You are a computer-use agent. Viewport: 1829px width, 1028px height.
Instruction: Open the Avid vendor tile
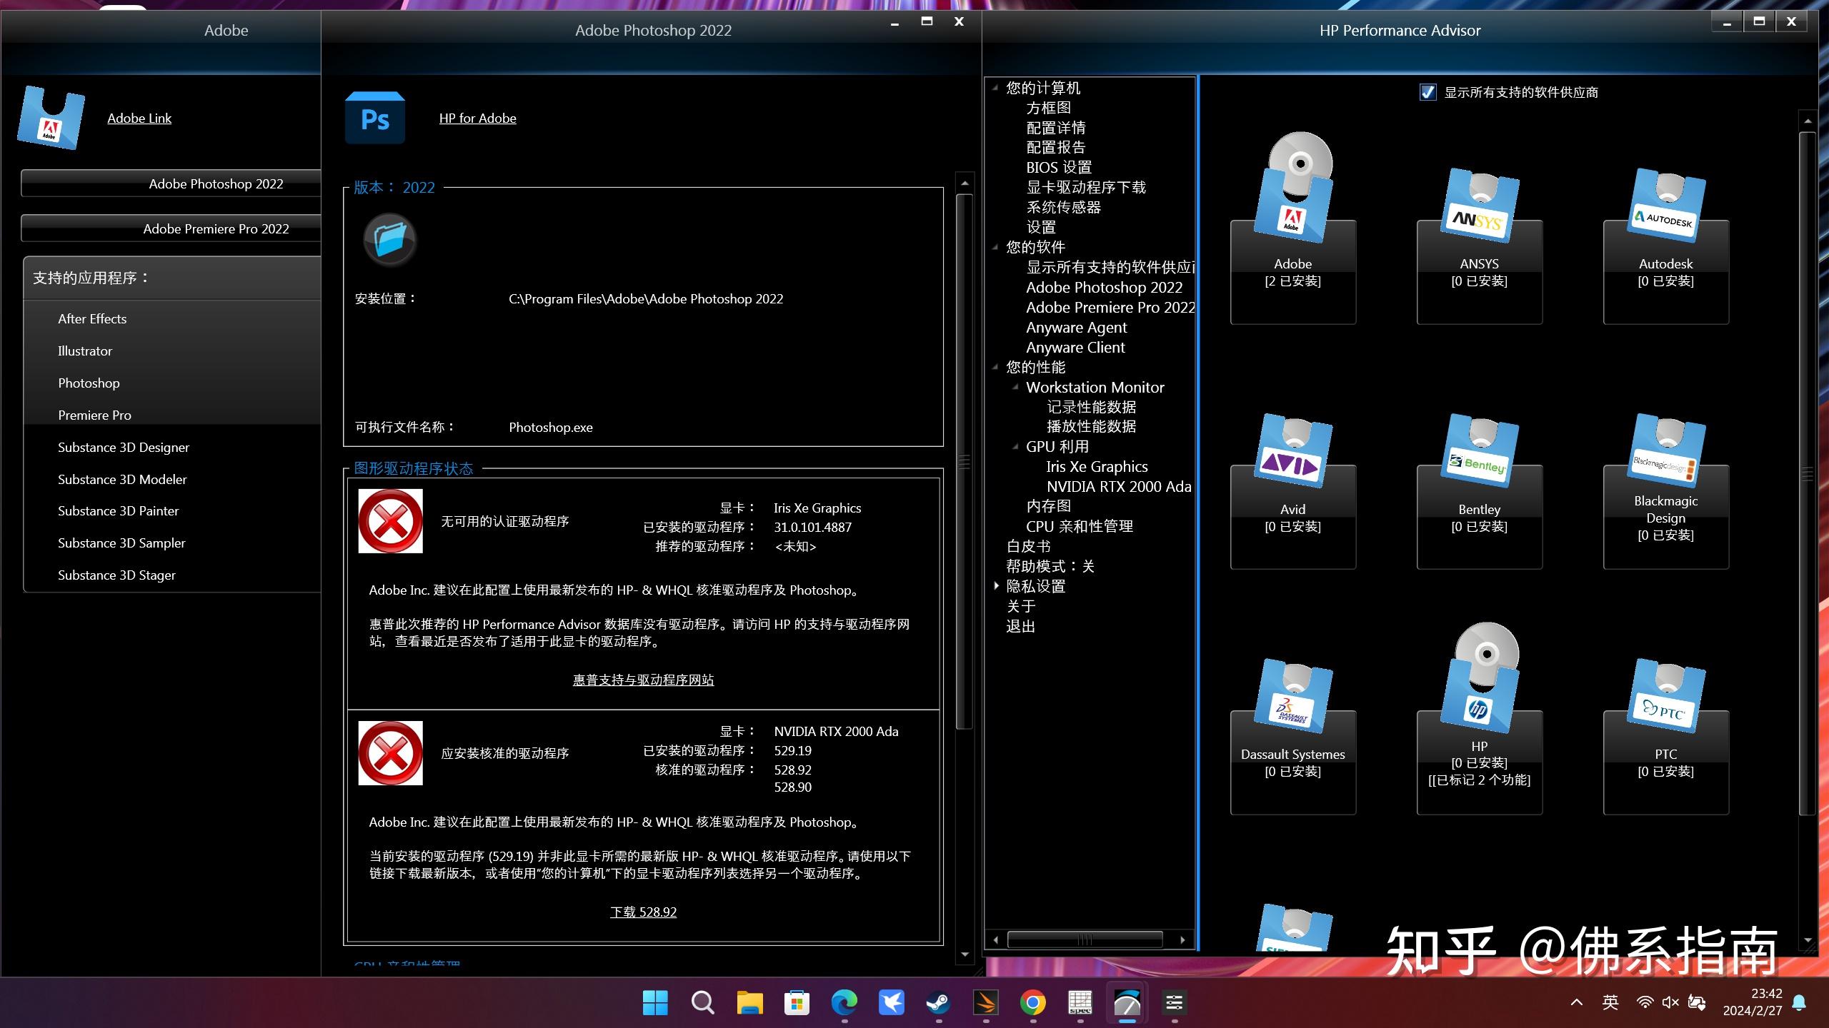pyautogui.click(x=1292, y=491)
